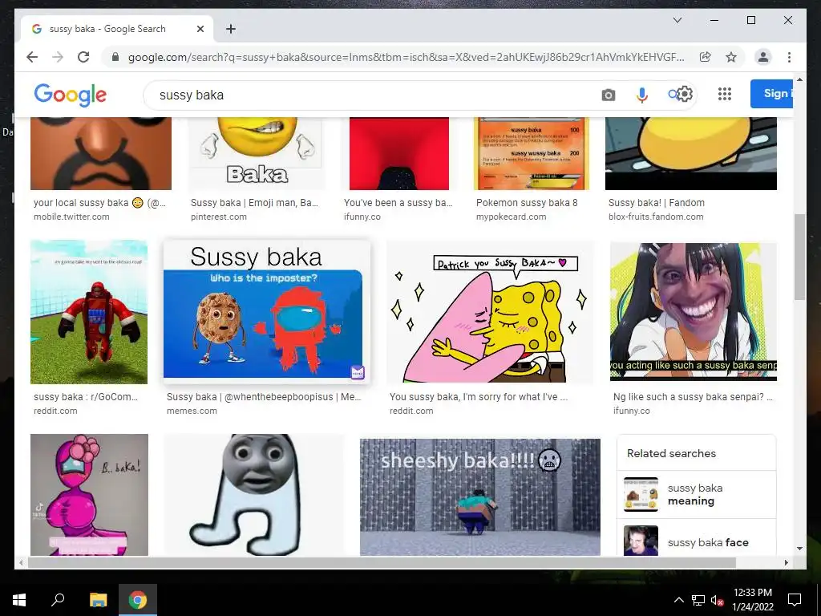Click the scrollbar down arrow
Image resolution: width=821 pixels, height=616 pixels.
click(799, 549)
